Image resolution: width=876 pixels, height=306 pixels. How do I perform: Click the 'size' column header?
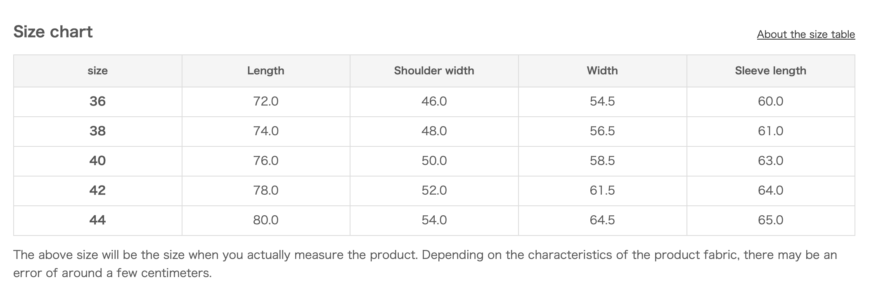coord(97,71)
